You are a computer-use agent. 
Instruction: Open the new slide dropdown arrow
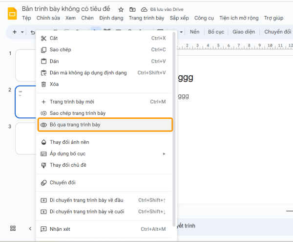22,32
